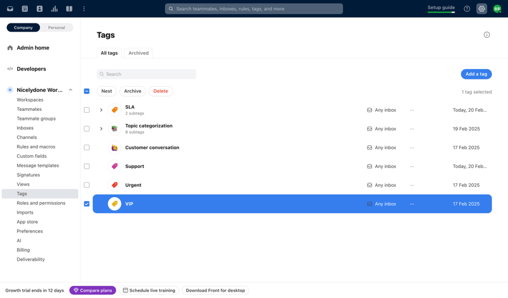Click the Nest button
The image size is (508, 298).
[107, 91]
